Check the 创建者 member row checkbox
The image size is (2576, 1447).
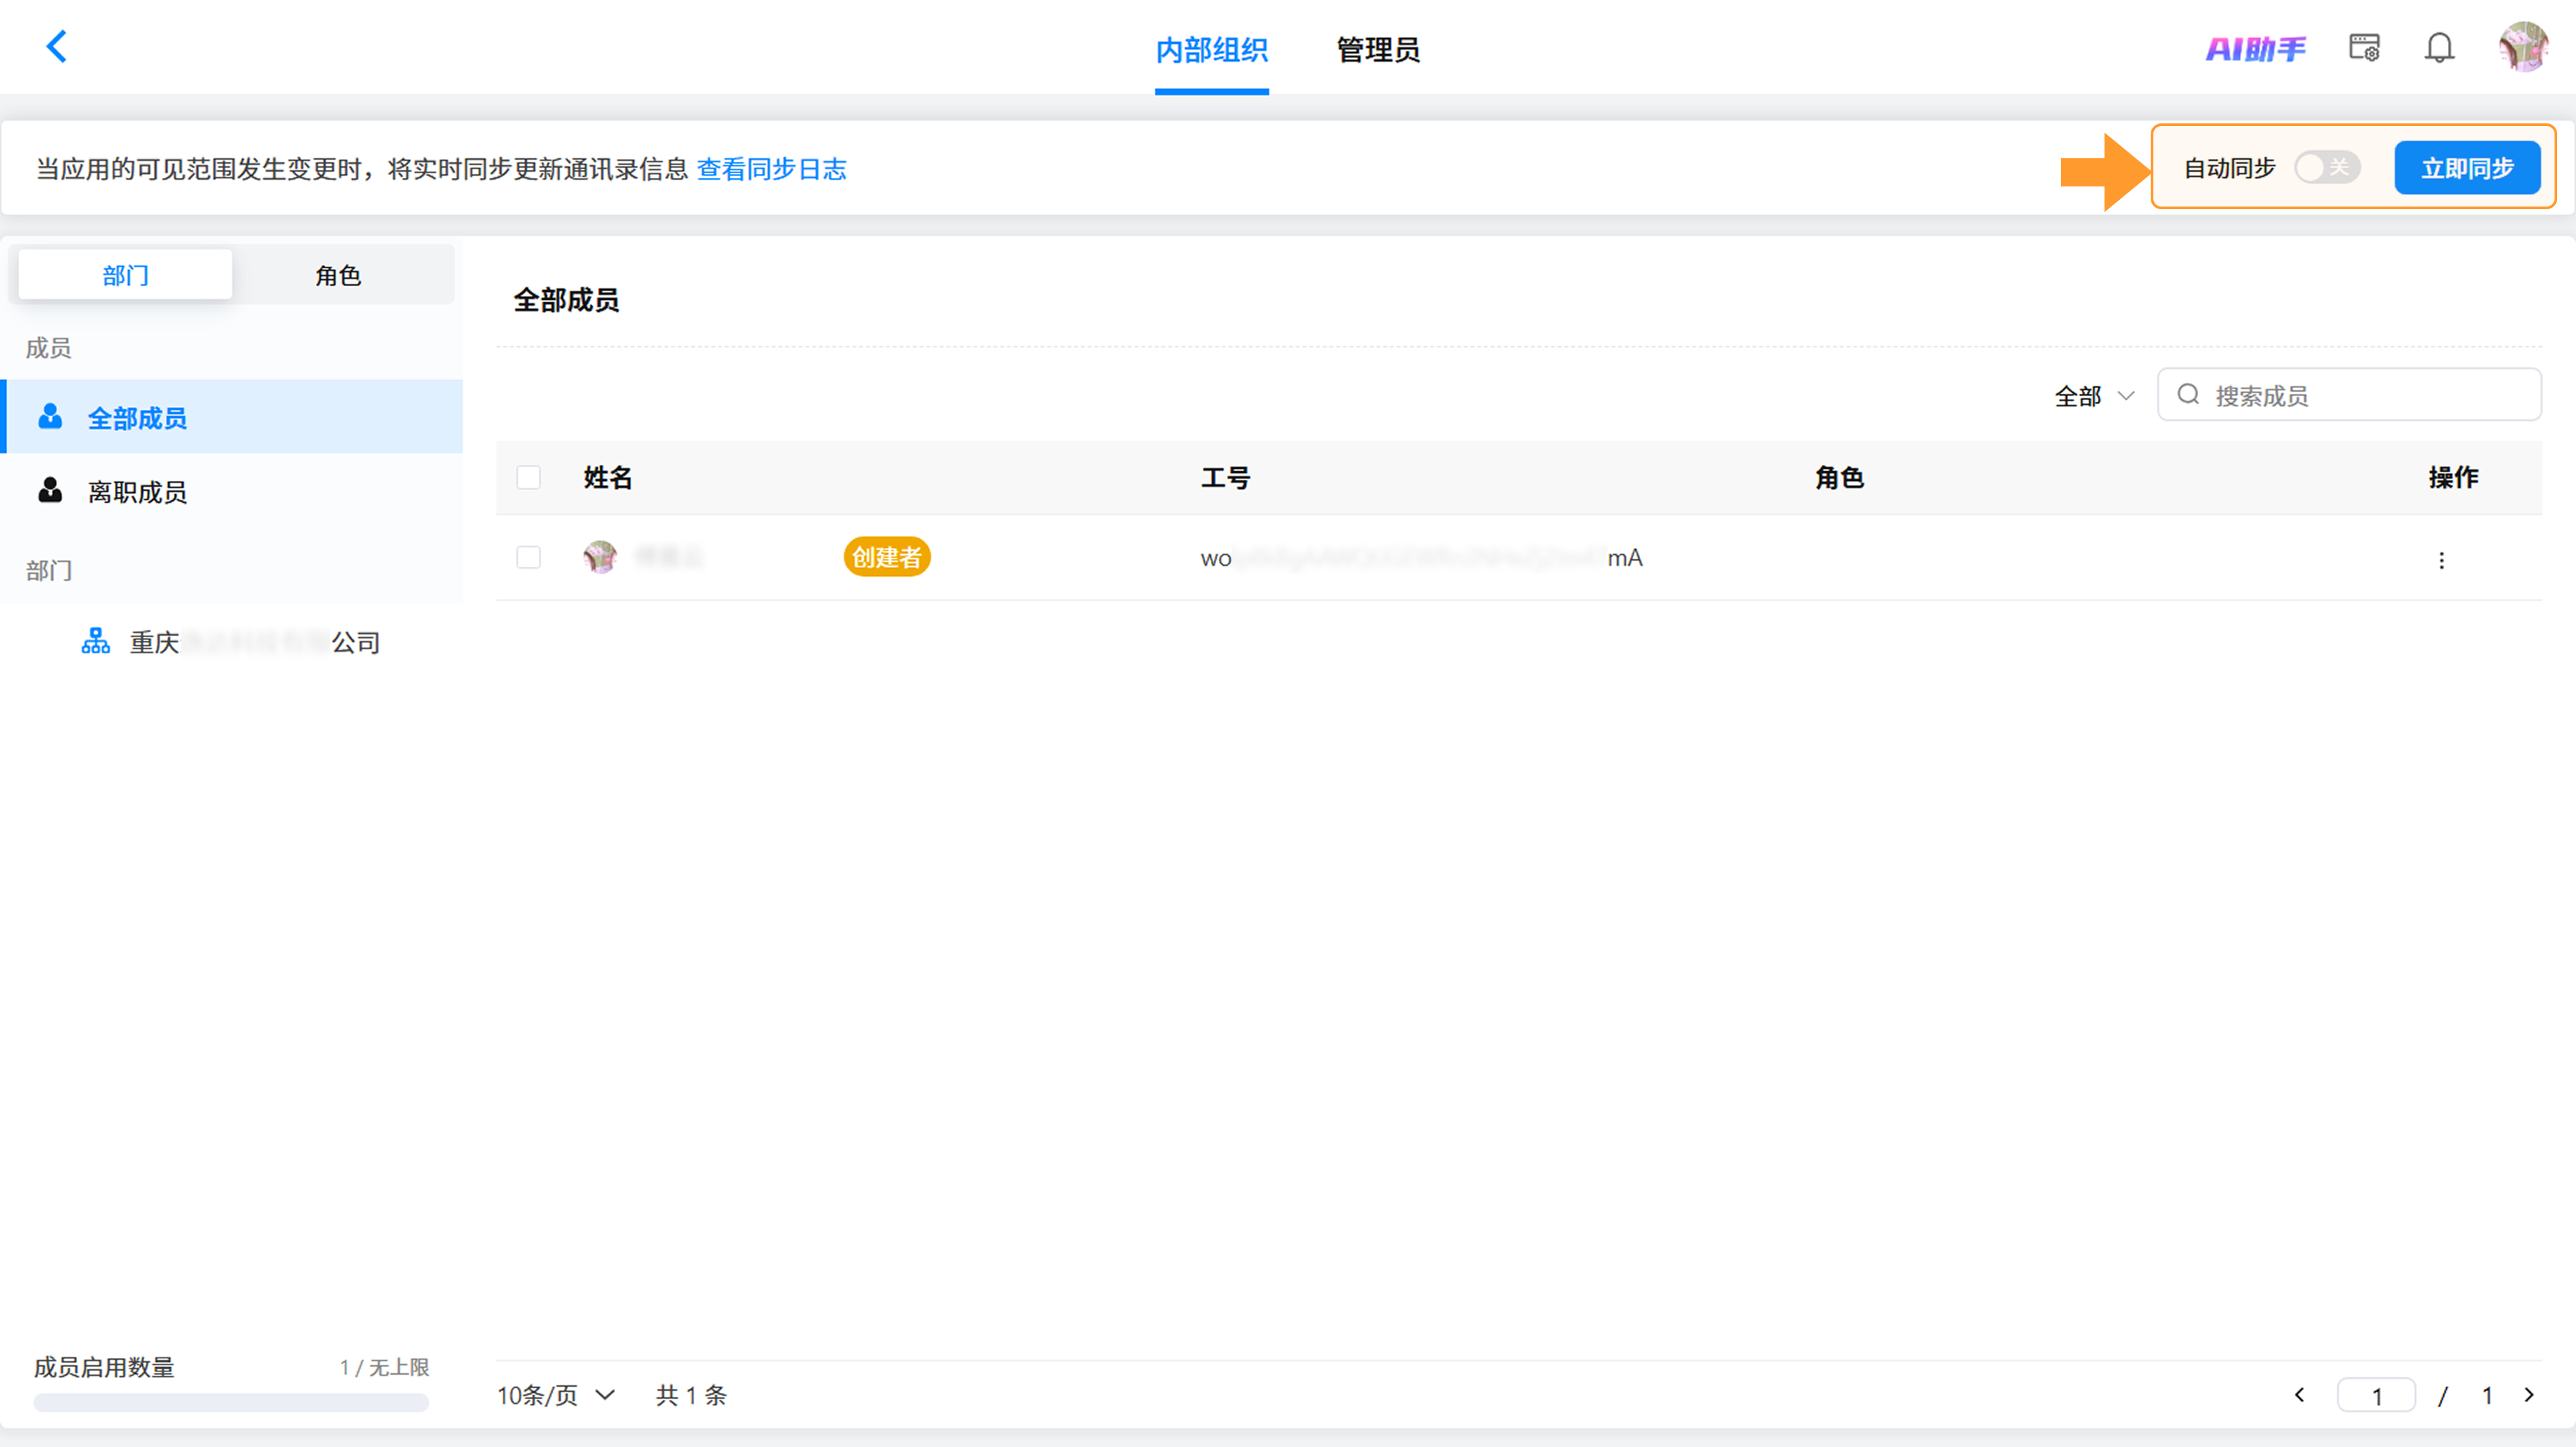(528, 557)
